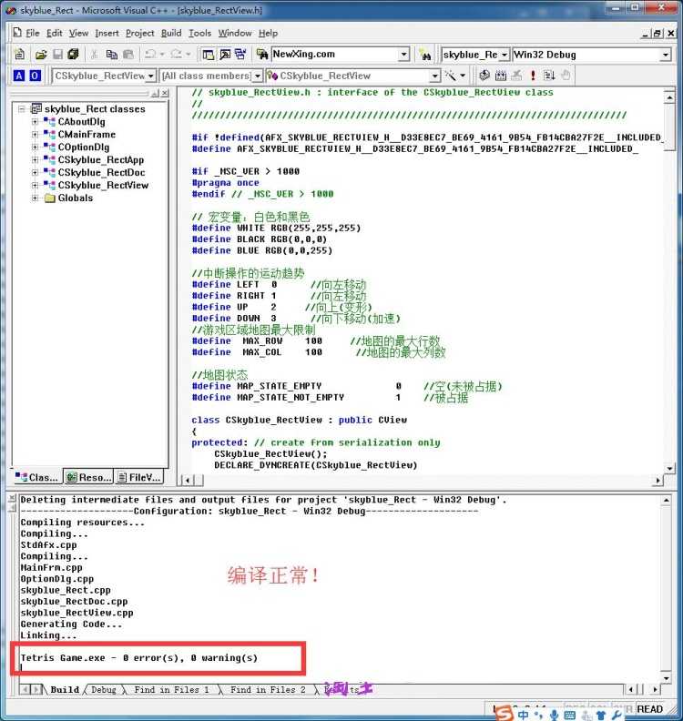This screenshot has height=721, width=683.
Task: Expand the COptionDlg class node
Action: click(35, 147)
